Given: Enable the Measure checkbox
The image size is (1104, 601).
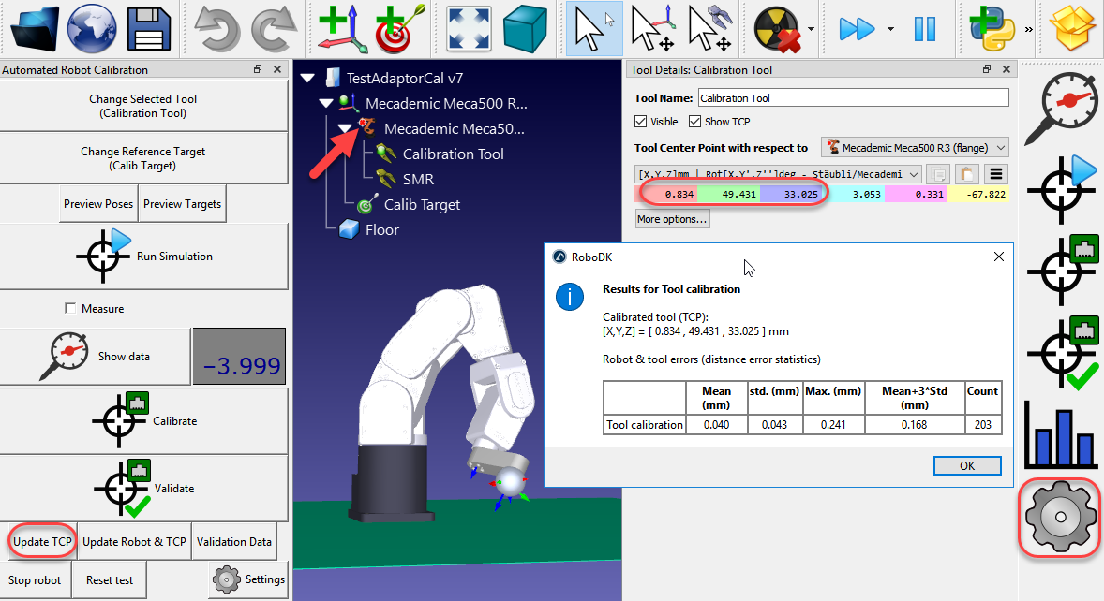Looking at the screenshot, I should click(70, 309).
